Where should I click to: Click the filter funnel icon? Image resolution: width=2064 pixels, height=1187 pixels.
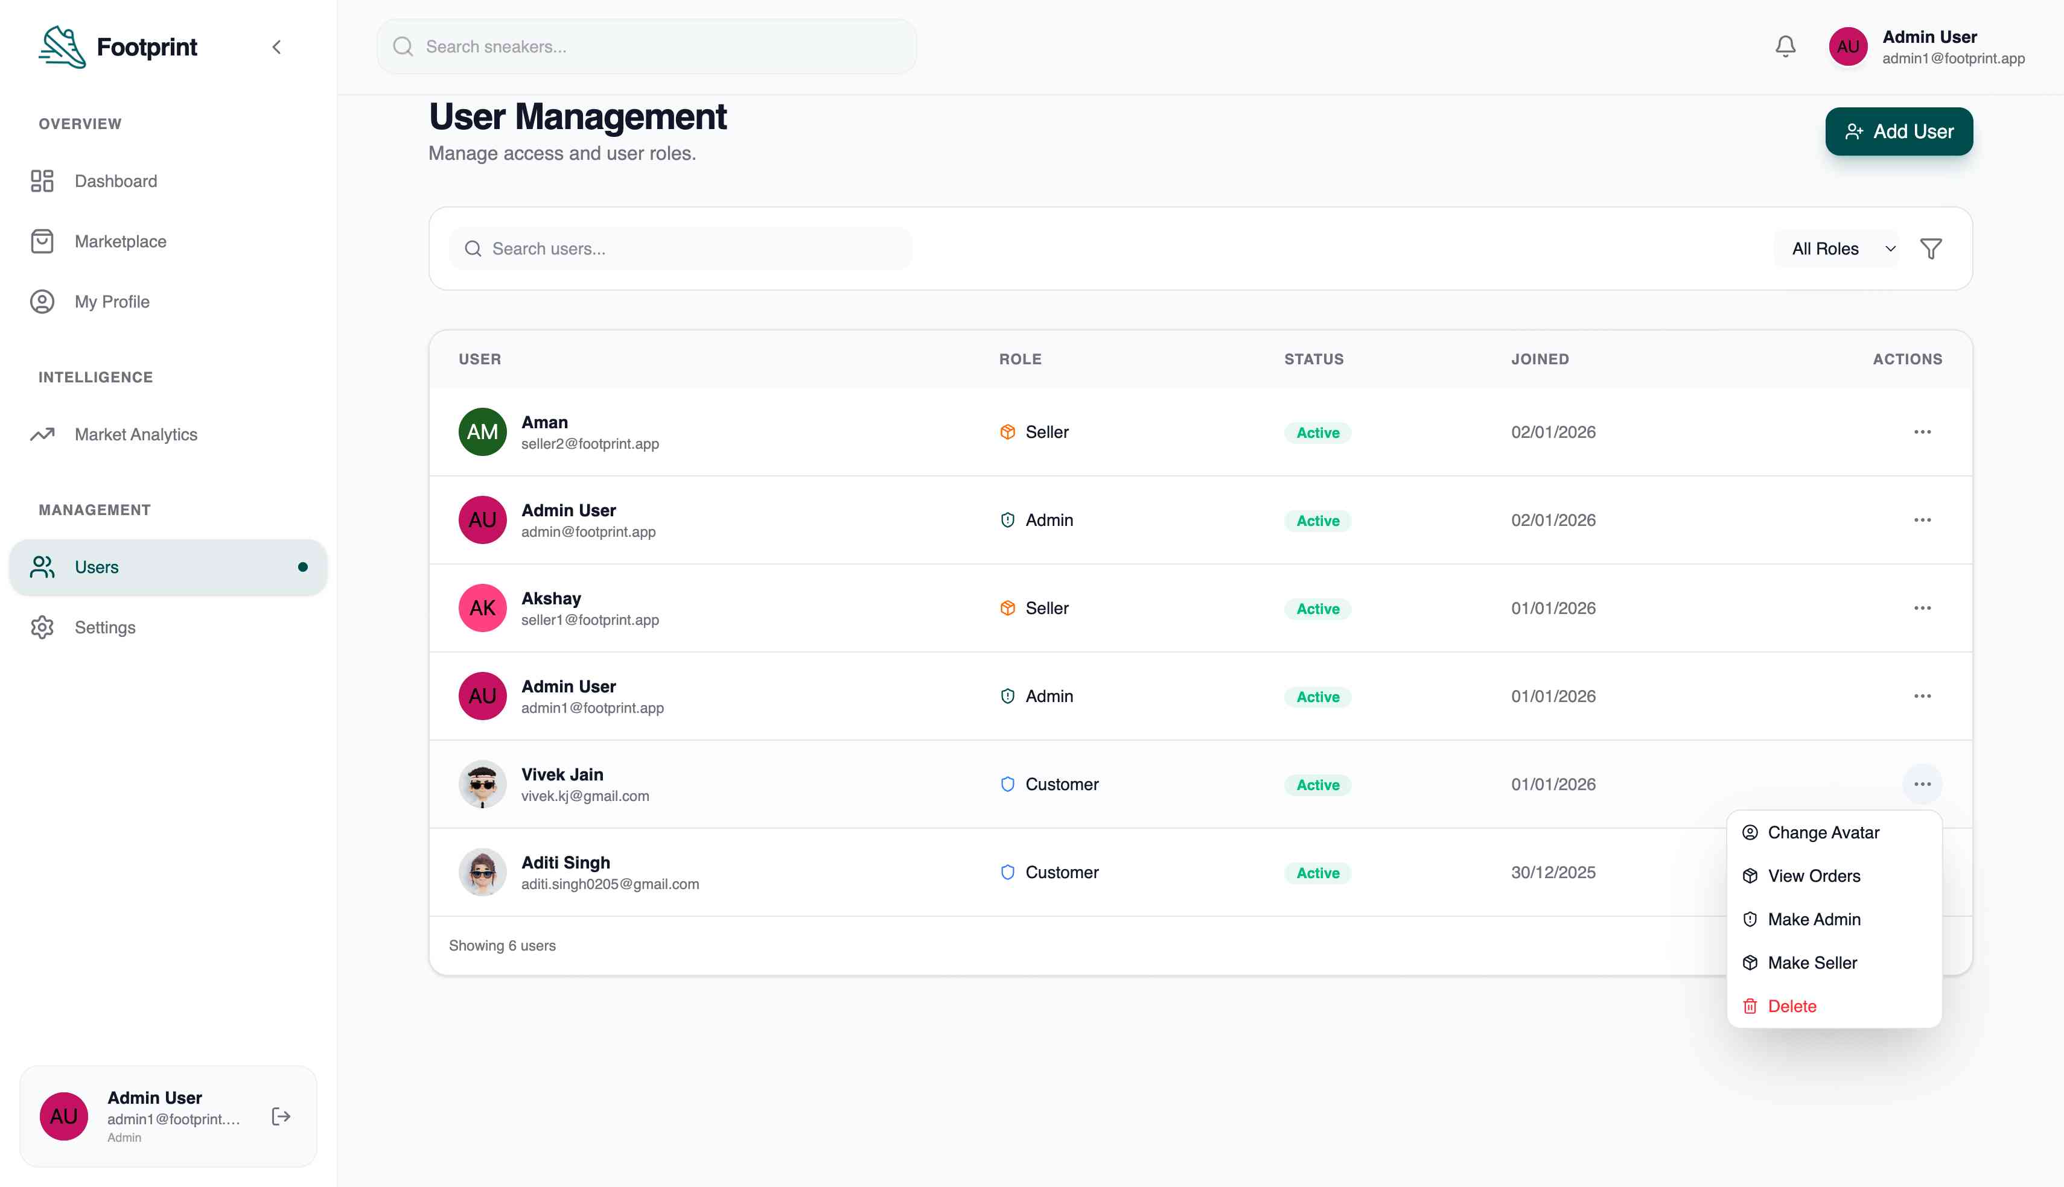(1930, 248)
